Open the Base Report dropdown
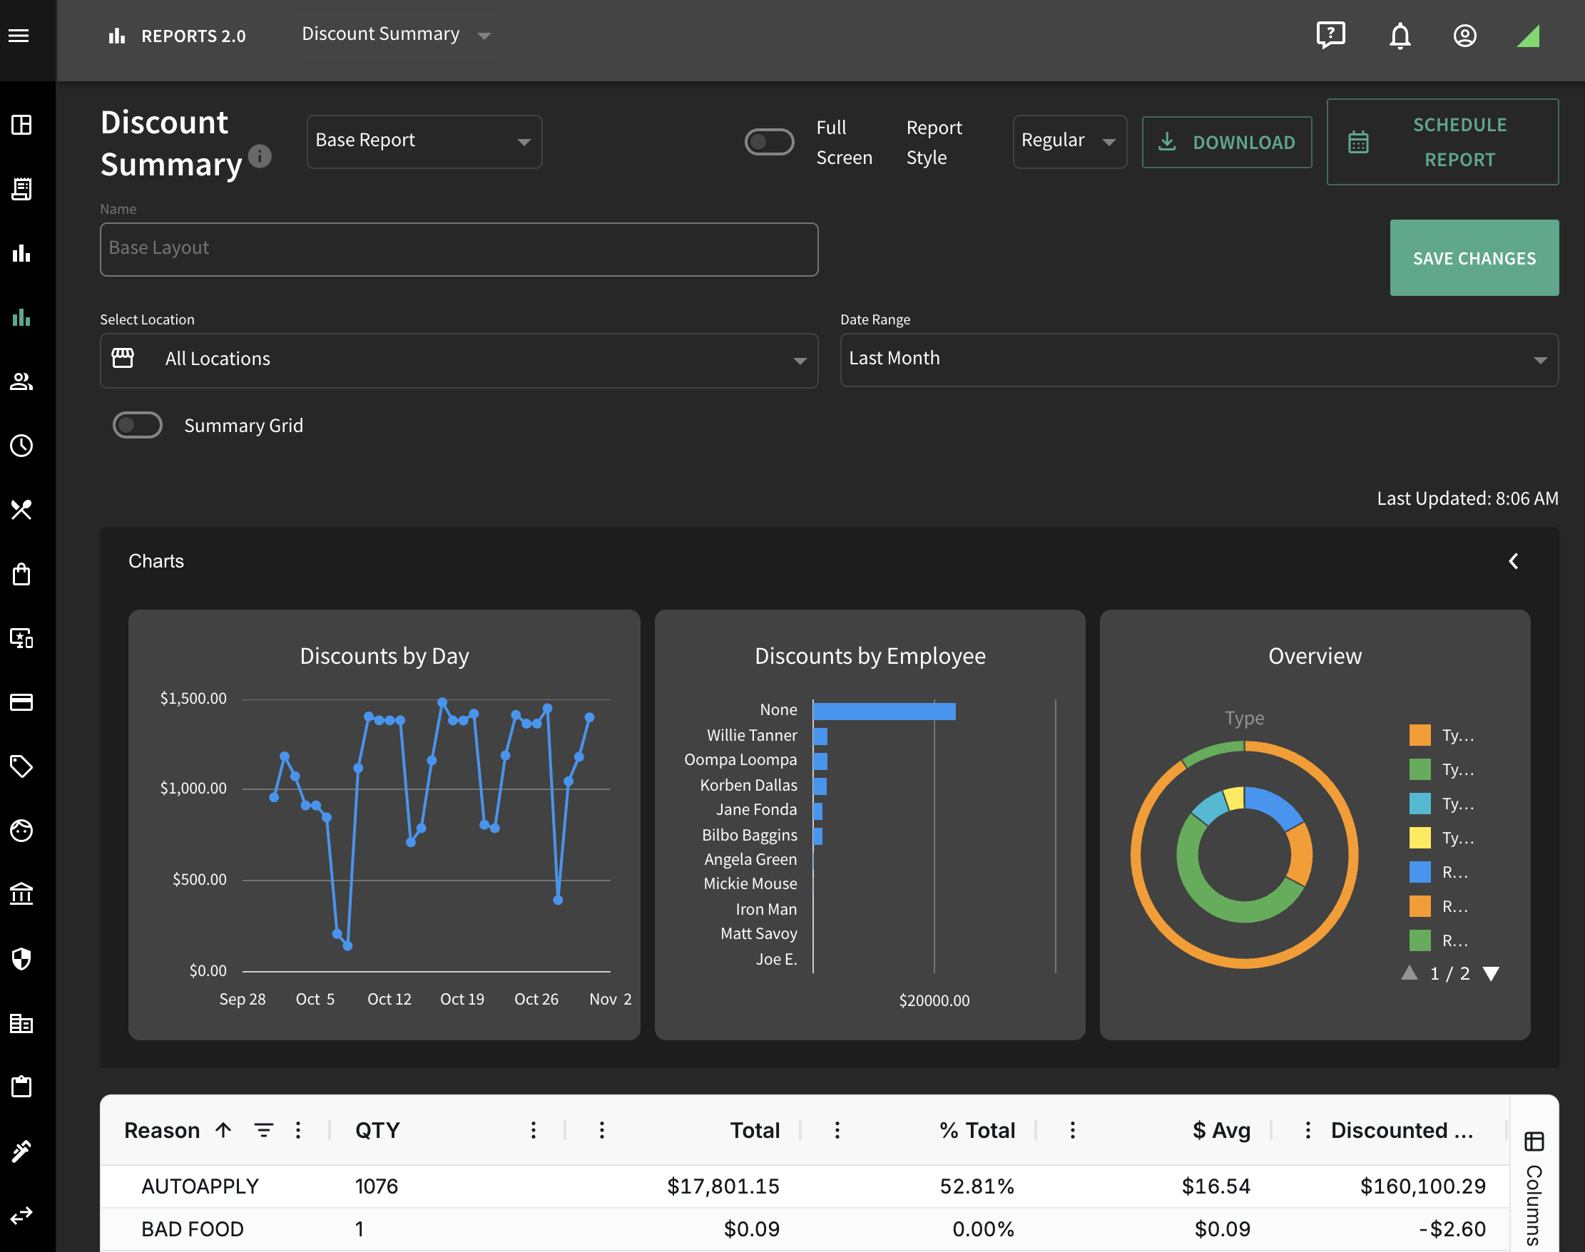The image size is (1585, 1252). click(x=424, y=141)
